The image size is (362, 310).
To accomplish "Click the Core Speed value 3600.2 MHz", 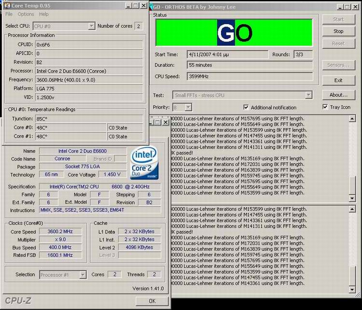I will point(60,231).
